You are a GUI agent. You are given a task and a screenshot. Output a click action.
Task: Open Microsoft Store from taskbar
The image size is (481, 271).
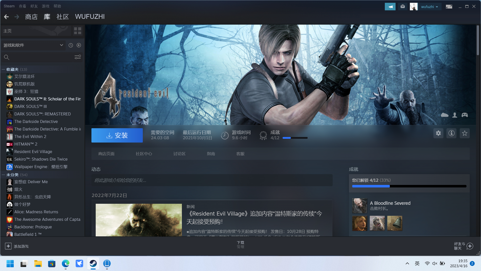click(x=52, y=263)
